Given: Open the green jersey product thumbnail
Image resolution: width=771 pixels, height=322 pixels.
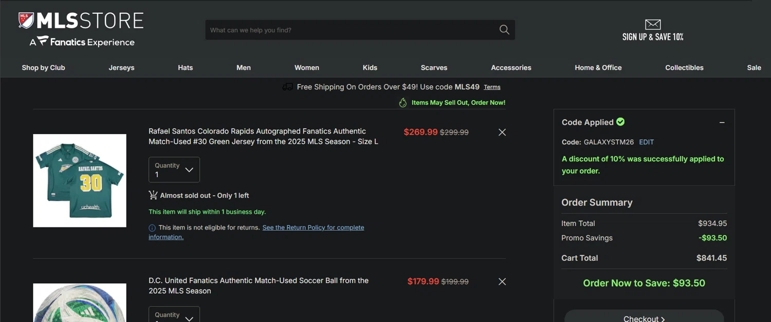Looking at the screenshot, I should [80, 181].
